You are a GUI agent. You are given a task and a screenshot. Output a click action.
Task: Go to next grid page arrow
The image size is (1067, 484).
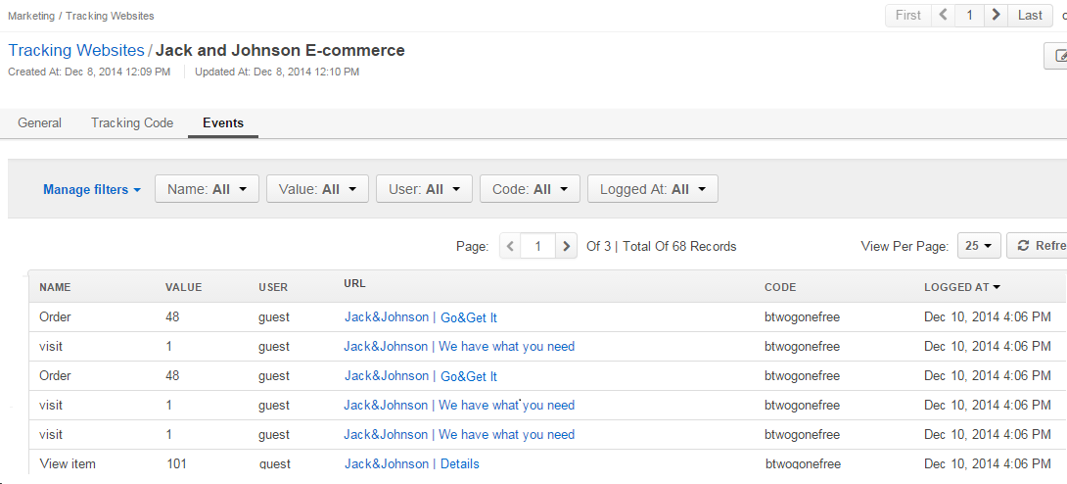click(x=566, y=247)
